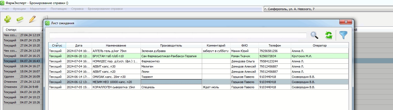Select the КОРАЛЛОГЕН сыворотка 15мл row
The width and height of the screenshot is (393, 110).
(116, 87)
